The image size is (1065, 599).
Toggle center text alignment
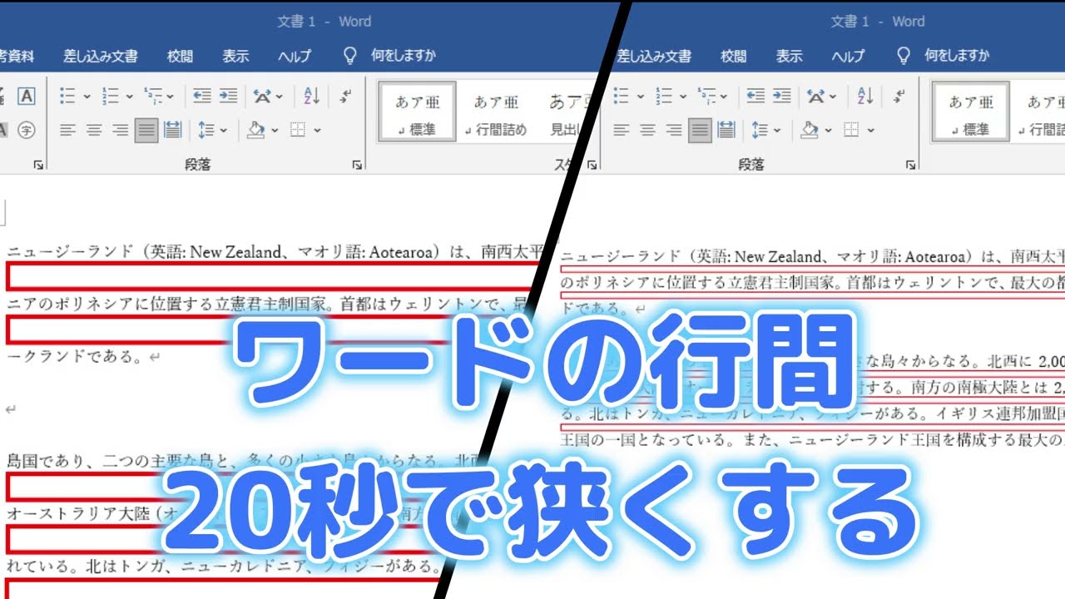point(94,131)
